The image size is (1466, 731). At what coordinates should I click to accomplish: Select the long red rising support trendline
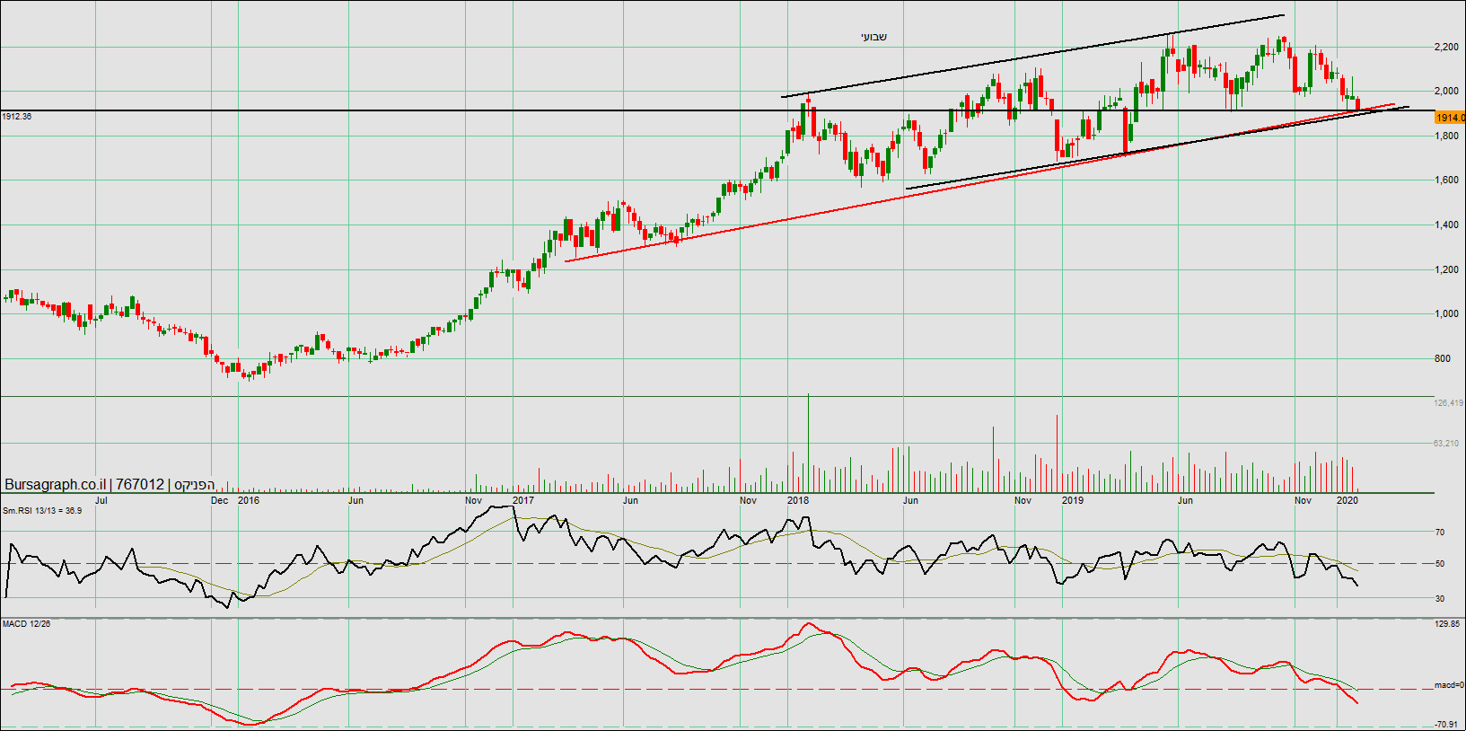979,182
